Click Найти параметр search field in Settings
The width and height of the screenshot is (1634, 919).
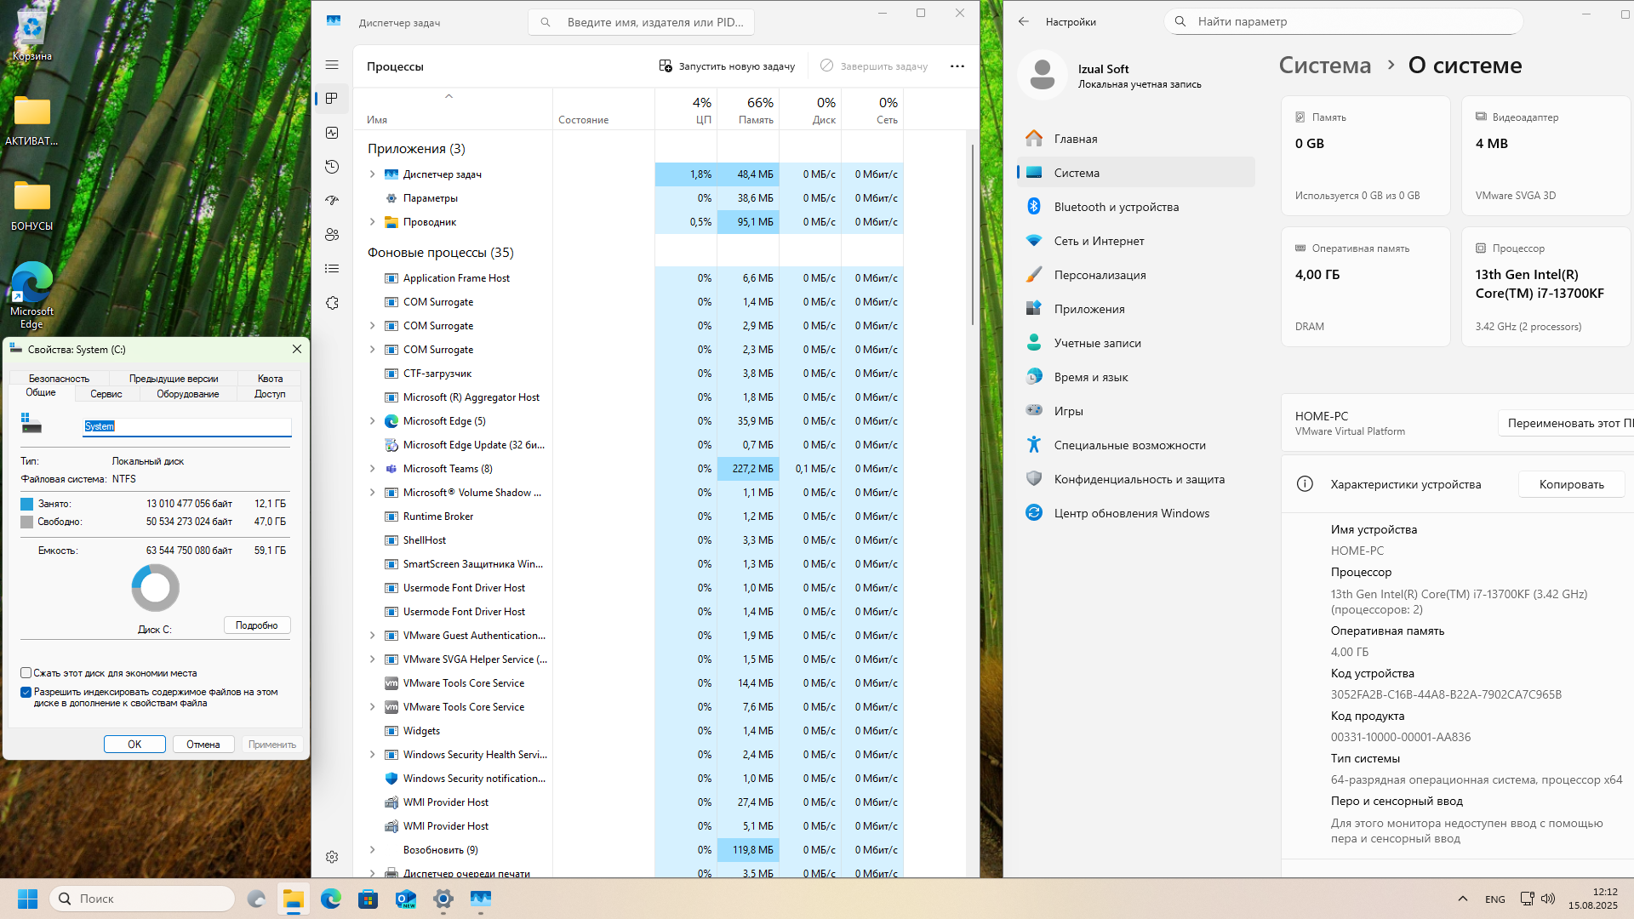tap(1343, 21)
